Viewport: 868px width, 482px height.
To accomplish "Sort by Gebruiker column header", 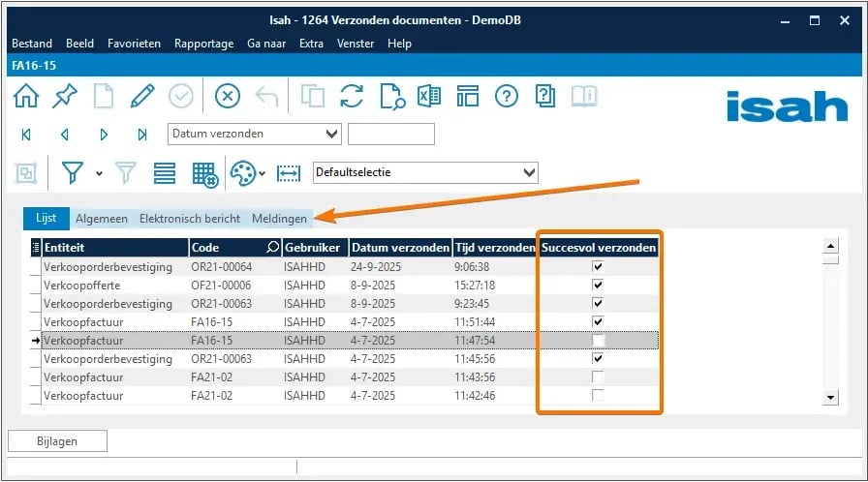I will [x=316, y=247].
